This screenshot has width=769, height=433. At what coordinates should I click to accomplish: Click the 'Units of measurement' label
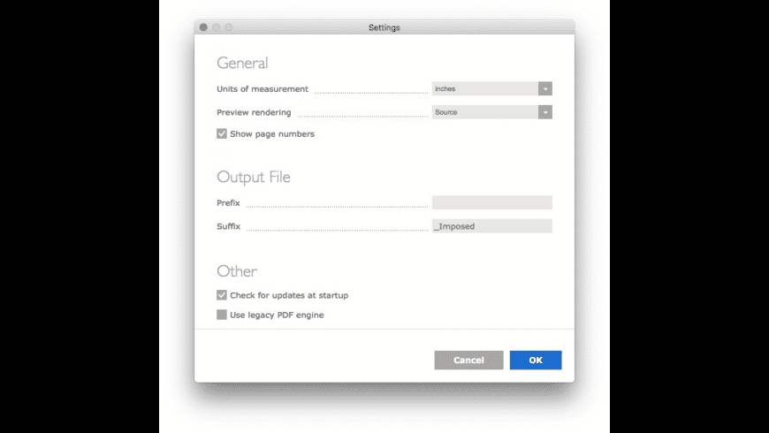tap(263, 88)
